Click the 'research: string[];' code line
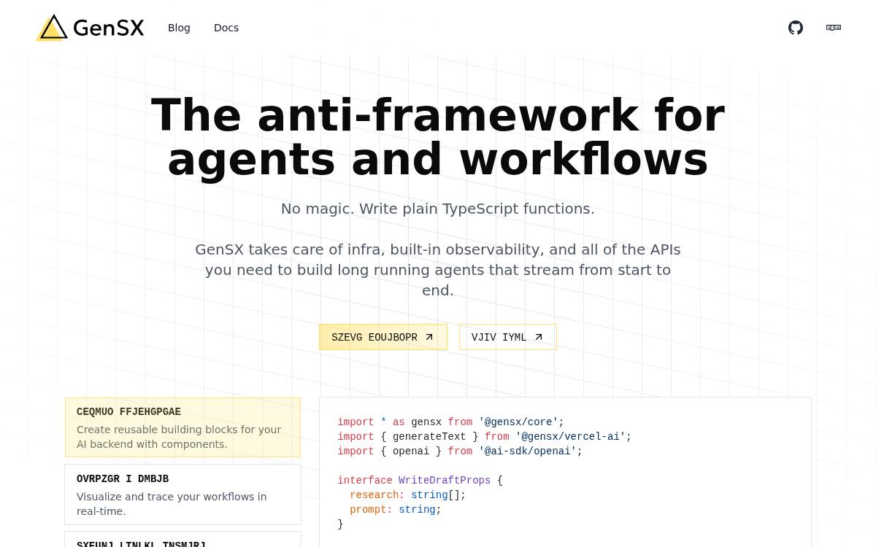This screenshot has height=547, width=876. (407, 495)
